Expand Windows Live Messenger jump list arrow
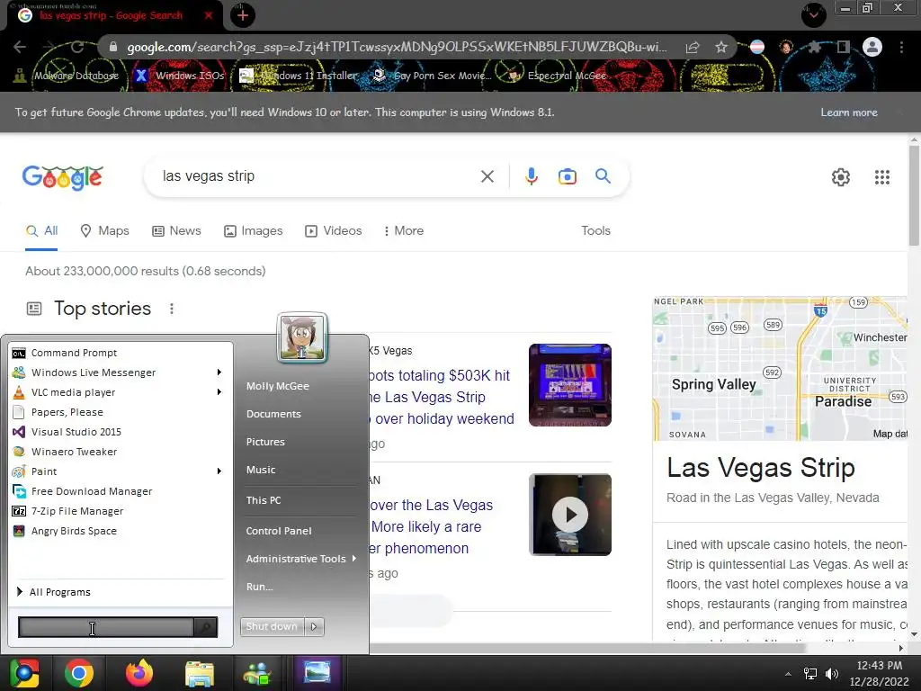Screen dimensions: 921x691 219,372
